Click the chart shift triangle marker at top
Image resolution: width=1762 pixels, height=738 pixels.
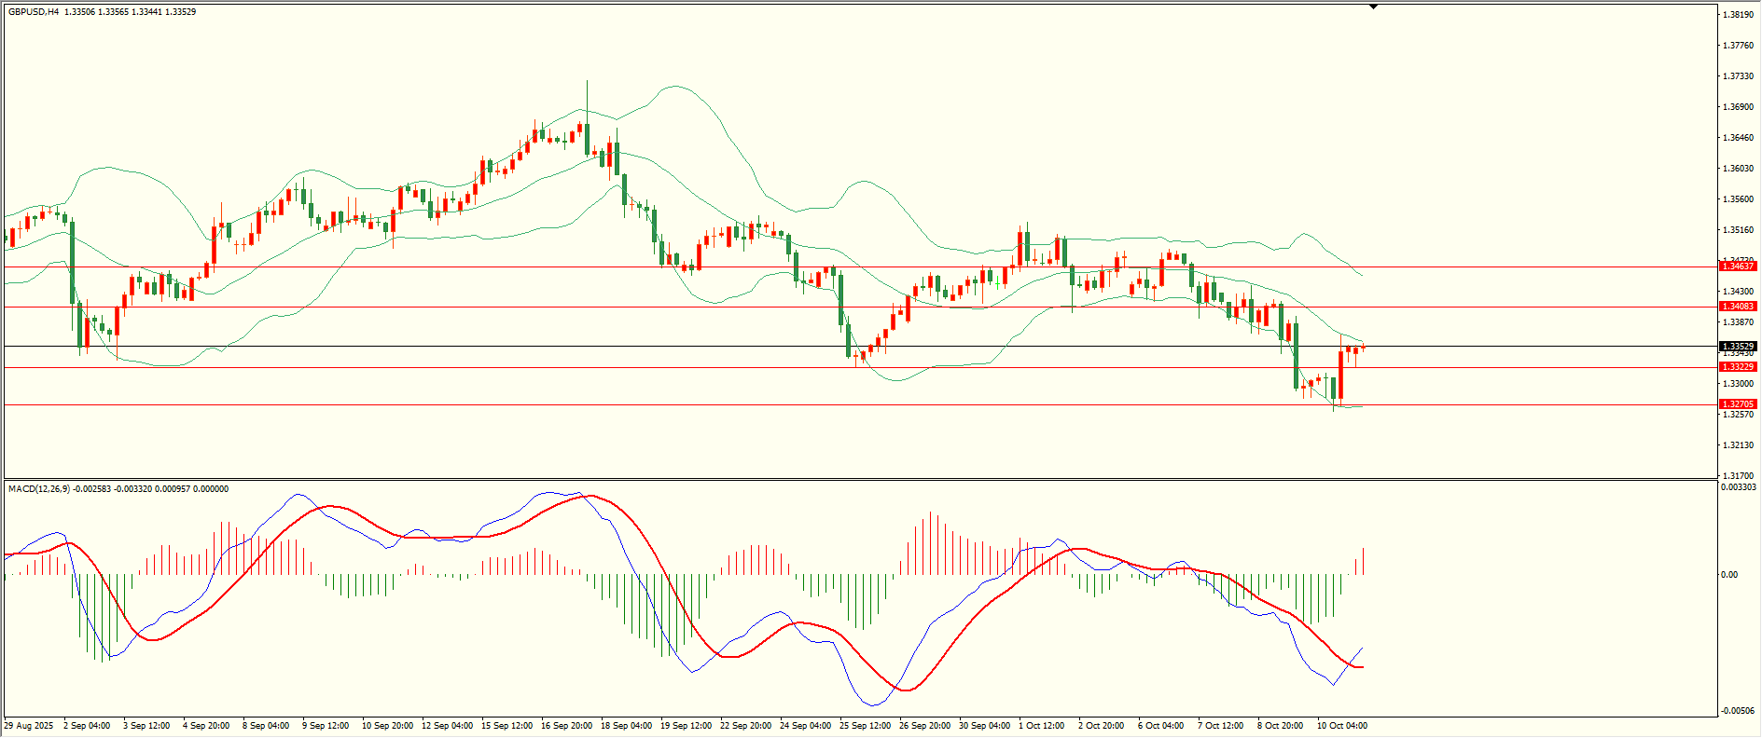coord(1373,7)
